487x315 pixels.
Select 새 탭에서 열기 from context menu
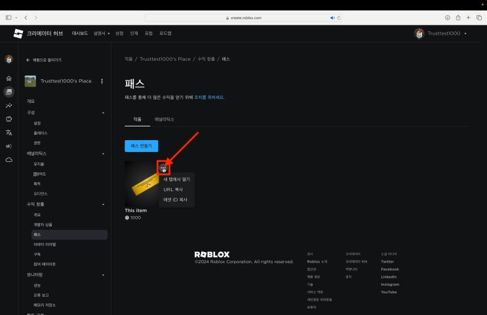pos(176,179)
